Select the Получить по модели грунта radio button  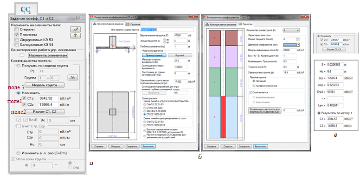click(19, 66)
